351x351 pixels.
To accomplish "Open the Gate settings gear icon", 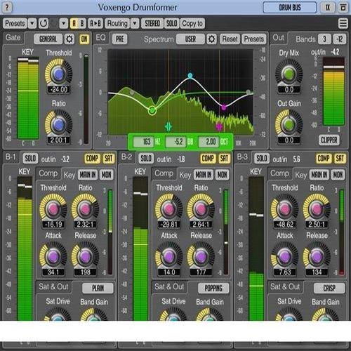I will pos(69,39).
